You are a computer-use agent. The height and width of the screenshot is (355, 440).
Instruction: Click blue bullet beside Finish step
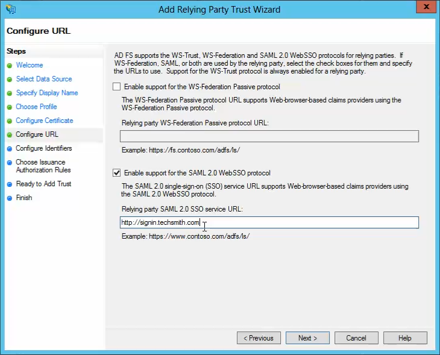pos(10,198)
